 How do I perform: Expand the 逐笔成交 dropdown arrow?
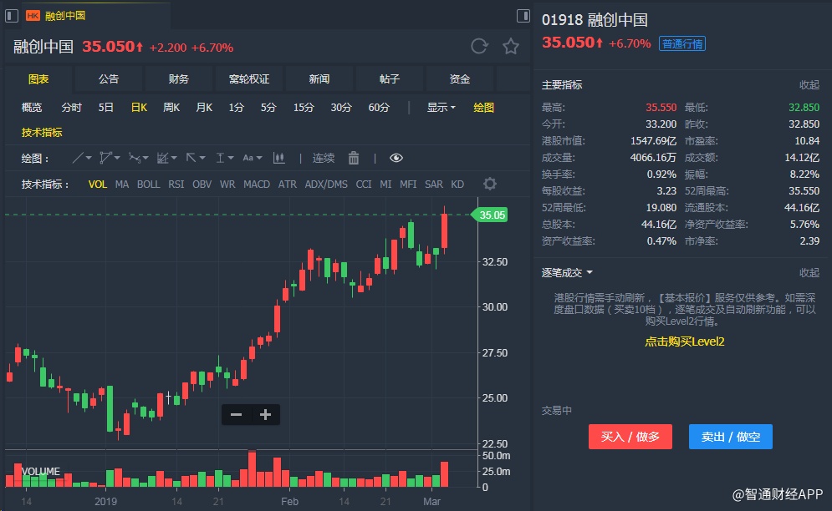[x=590, y=273]
